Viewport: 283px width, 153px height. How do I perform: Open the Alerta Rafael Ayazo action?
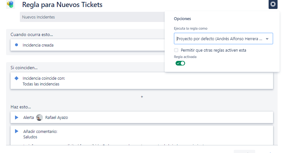pos(142,117)
